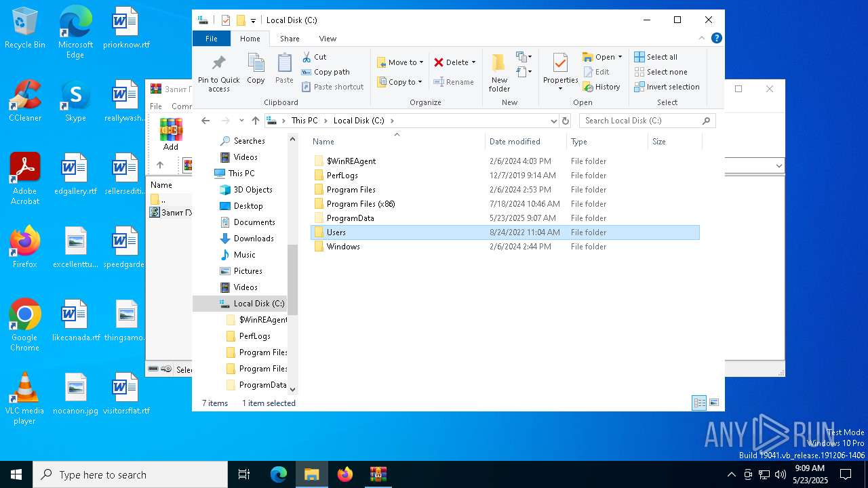The image size is (868, 488).
Task: Create a New folder from ribbon
Action: click(499, 73)
